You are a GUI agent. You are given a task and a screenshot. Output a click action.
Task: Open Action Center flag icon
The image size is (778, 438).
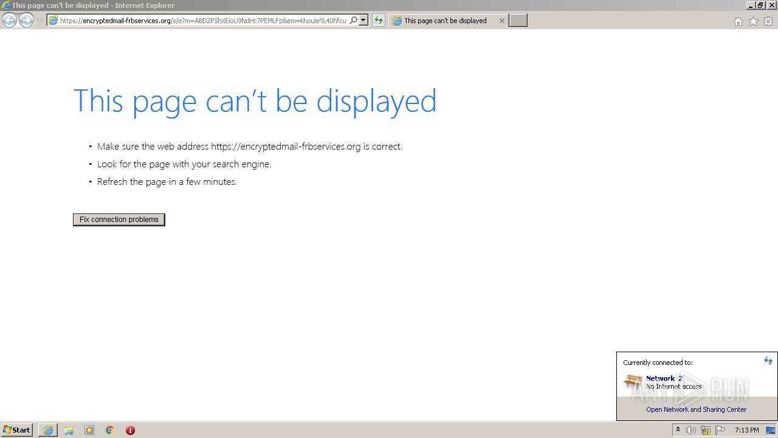coord(720,430)
